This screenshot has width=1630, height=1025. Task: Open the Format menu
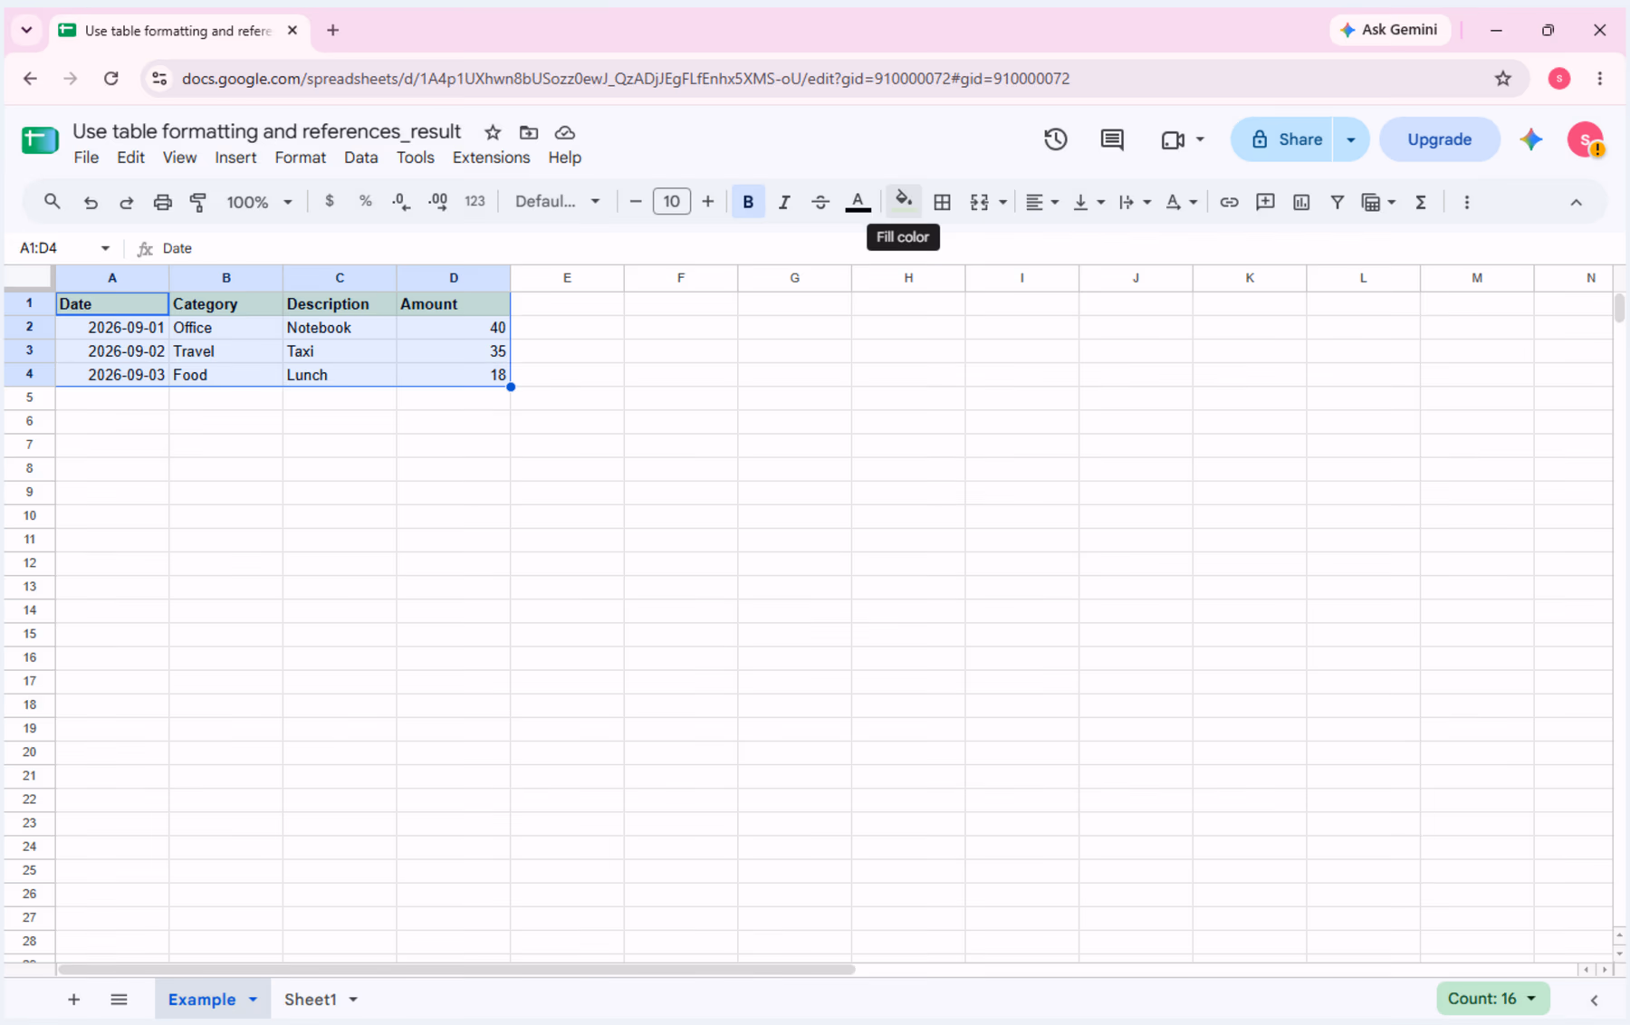(300, 158)
